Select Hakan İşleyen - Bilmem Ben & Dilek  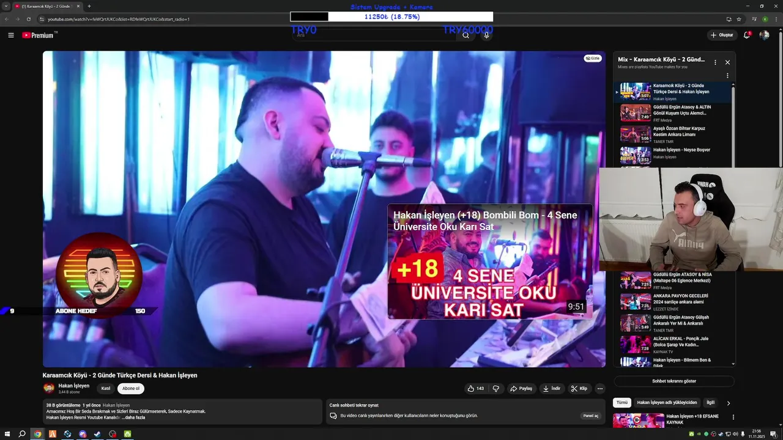pos(673,362)
